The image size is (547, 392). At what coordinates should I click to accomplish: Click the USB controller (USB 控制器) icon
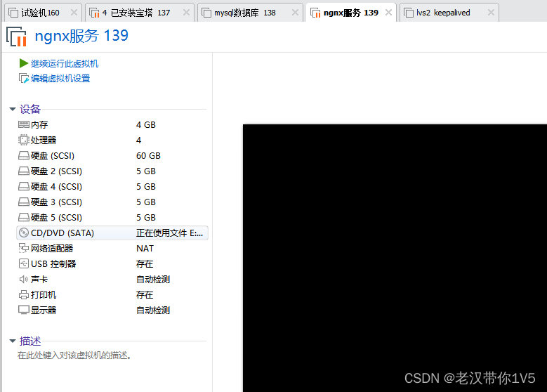[x=24, y=263]
